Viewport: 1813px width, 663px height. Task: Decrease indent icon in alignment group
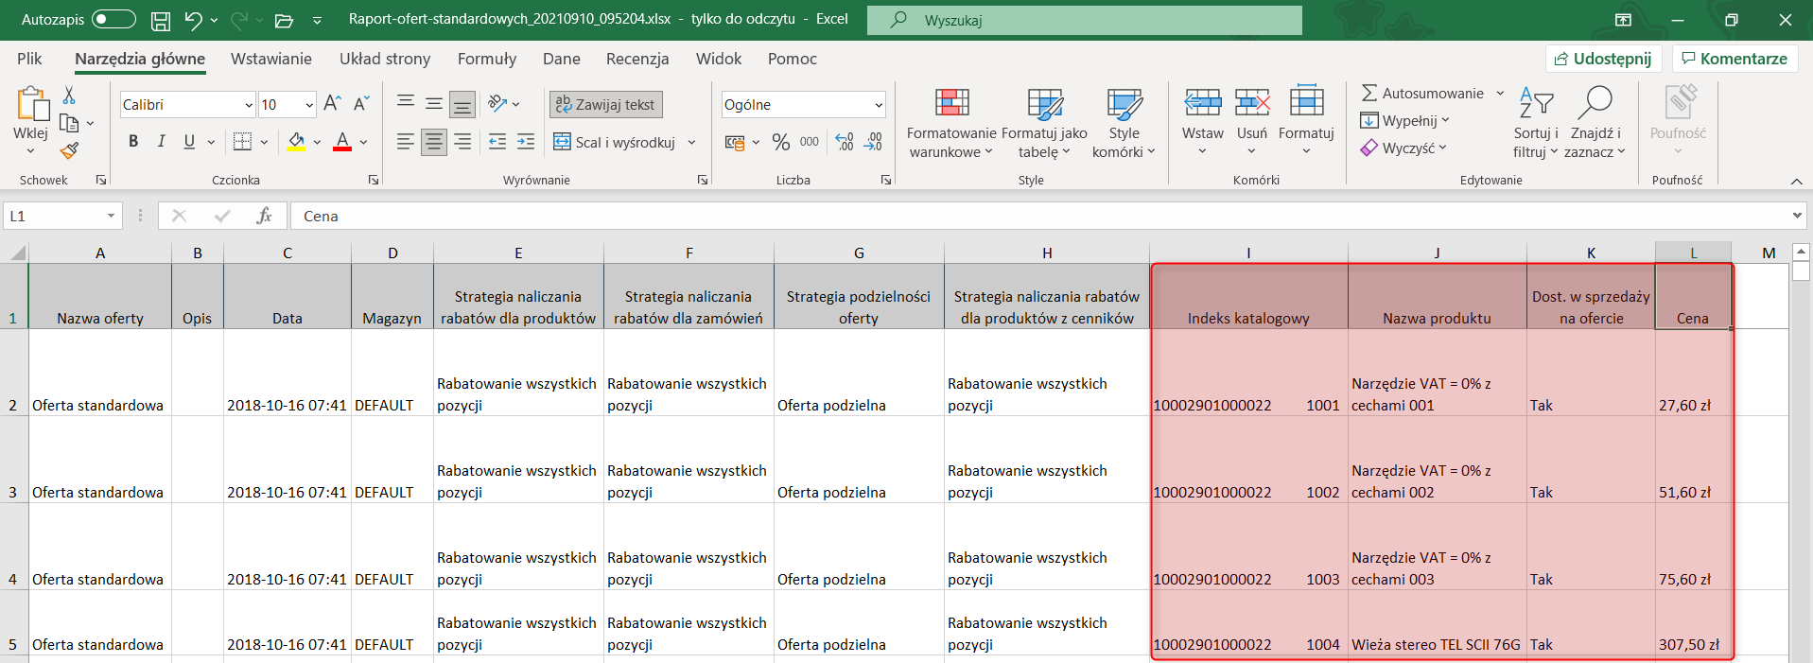tap(497, 142)
